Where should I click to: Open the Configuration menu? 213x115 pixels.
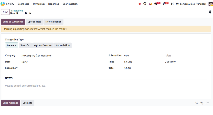click(70, 4)
